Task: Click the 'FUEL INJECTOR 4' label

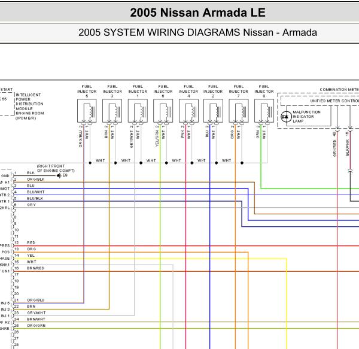Action: 188,91
